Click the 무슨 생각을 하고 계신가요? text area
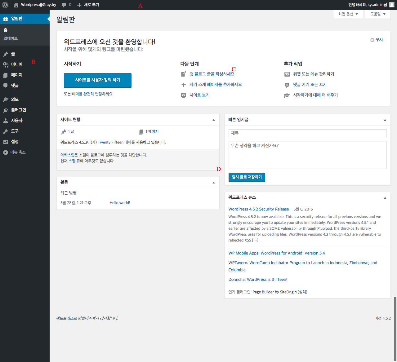The image size is (397, 362). [308, 155]
